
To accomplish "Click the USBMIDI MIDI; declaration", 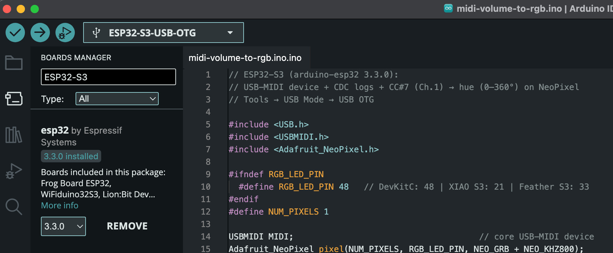I will coord(261,236).
